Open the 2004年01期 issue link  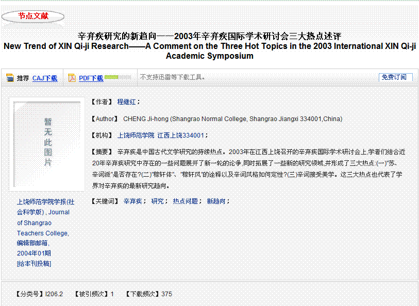34,253
